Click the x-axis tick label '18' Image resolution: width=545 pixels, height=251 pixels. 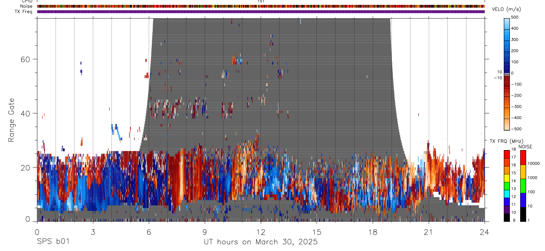[x=373, y=232]
